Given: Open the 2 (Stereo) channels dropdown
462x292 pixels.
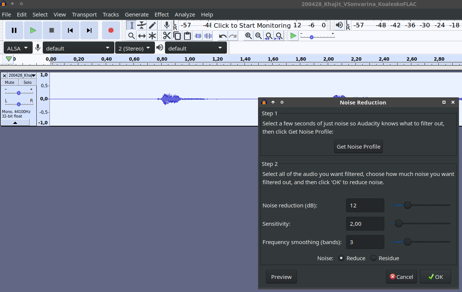Looking at the screenshot, I should tap(135, 48).
